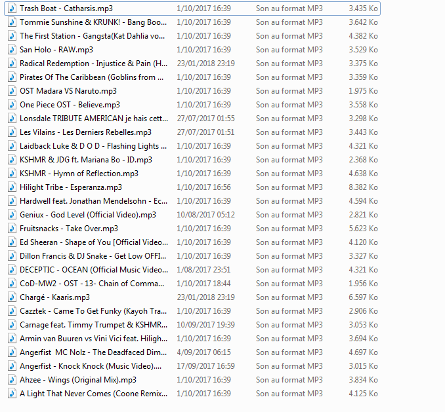Viewport: 445px width, 412px height.
Task: Click the icon next to Fruitsnacks - Take Over.mp3
Action: (x=12, y=229)
